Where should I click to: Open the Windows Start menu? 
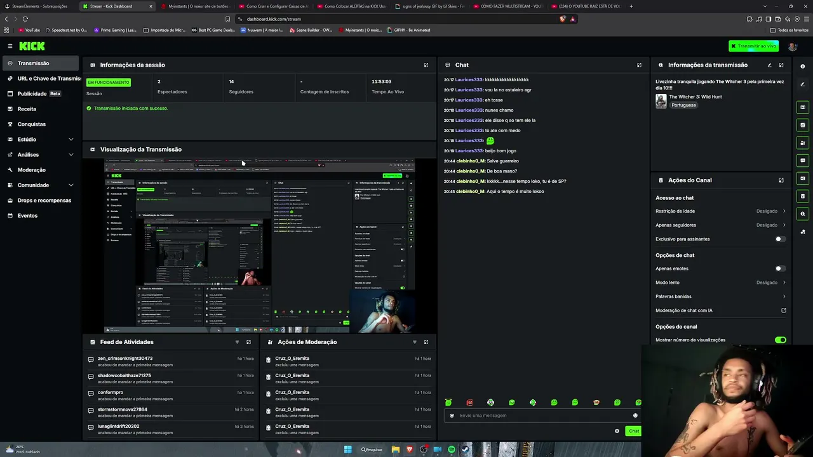pyautogui.click(x=347, y=449)
